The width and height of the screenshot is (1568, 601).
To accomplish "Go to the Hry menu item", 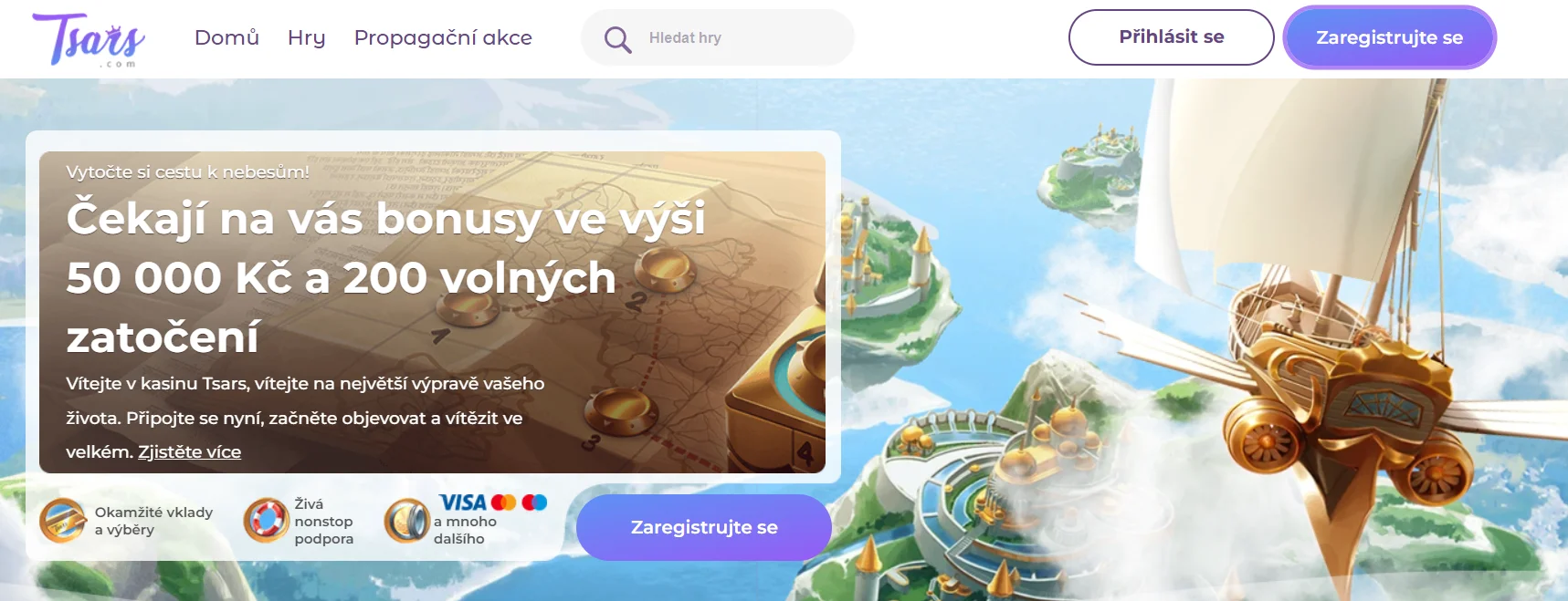I will (x=307, y=38).
